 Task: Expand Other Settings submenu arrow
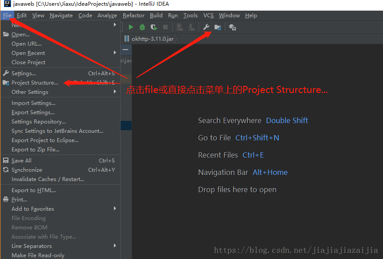tap(115, 92)
